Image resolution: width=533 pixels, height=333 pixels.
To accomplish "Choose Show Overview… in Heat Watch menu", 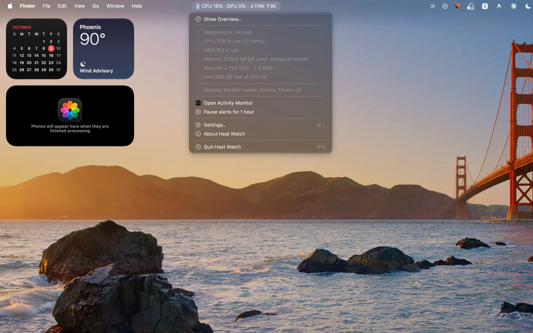I will [x=260, y=19].
